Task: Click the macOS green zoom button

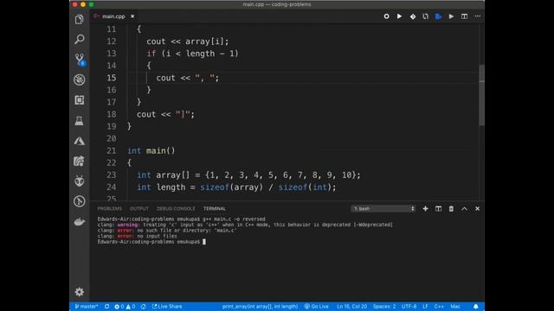Action: 91,4
